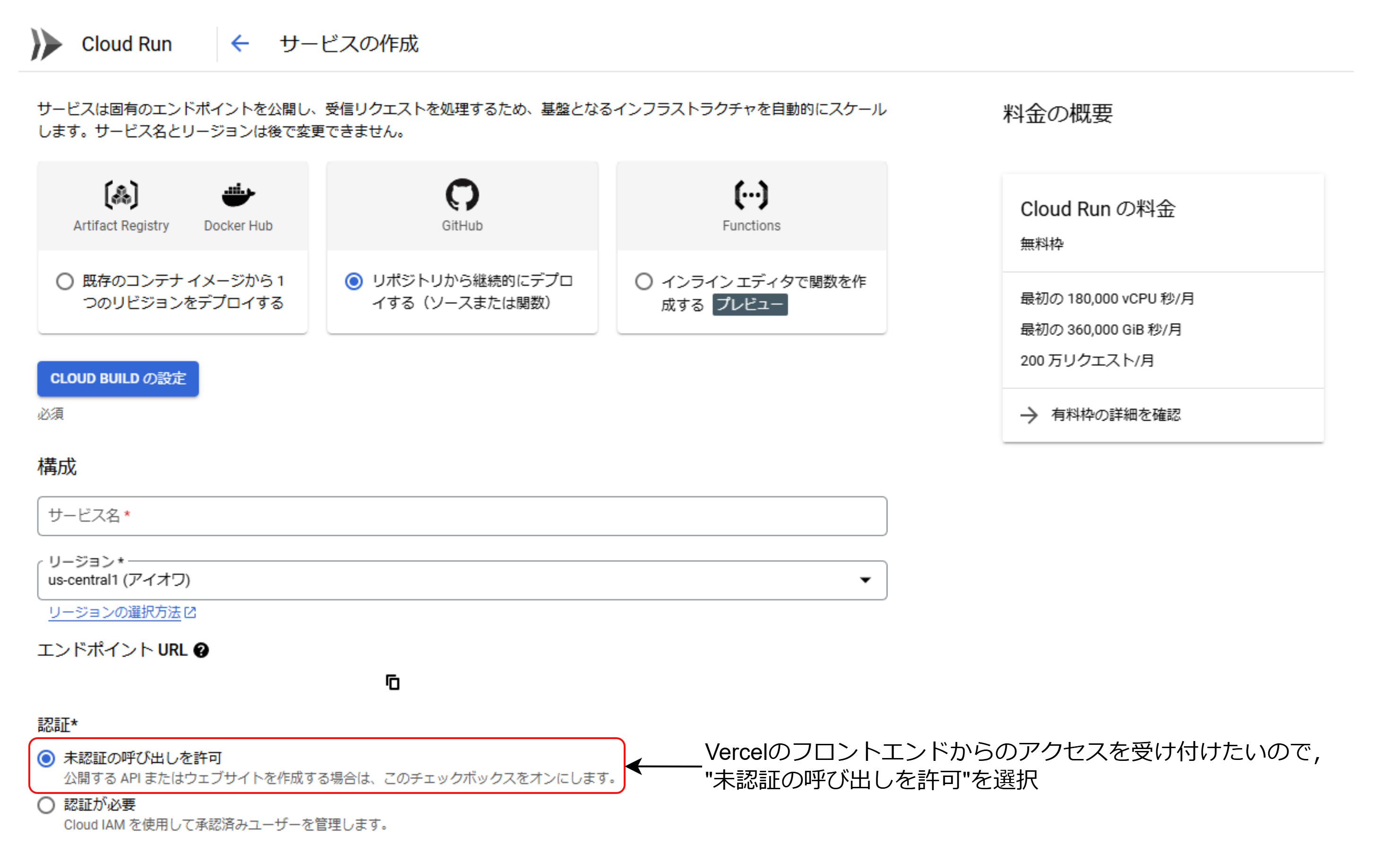This screenshot has height=862, width=1374.
Task: Click the Cloud Run logo icon
Action: pyautogui.click(x=47, y=43)
